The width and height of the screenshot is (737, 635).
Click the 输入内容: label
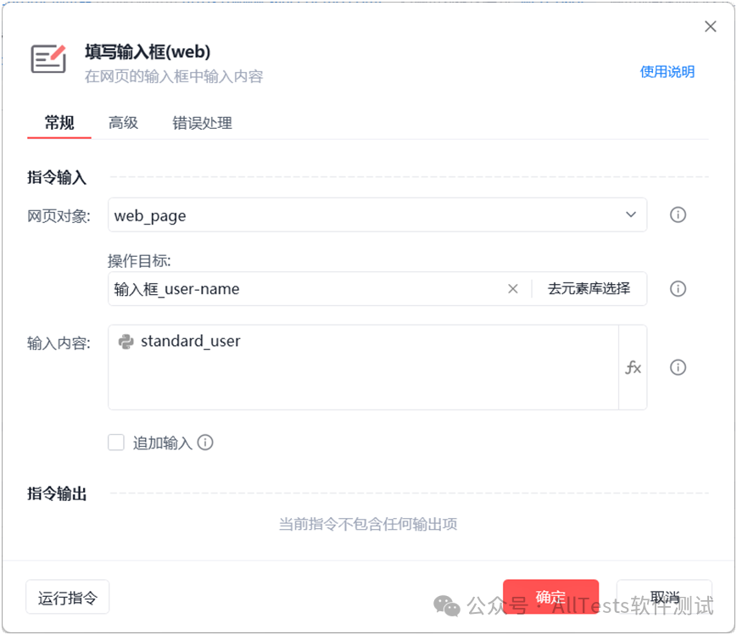click(59, 343)
